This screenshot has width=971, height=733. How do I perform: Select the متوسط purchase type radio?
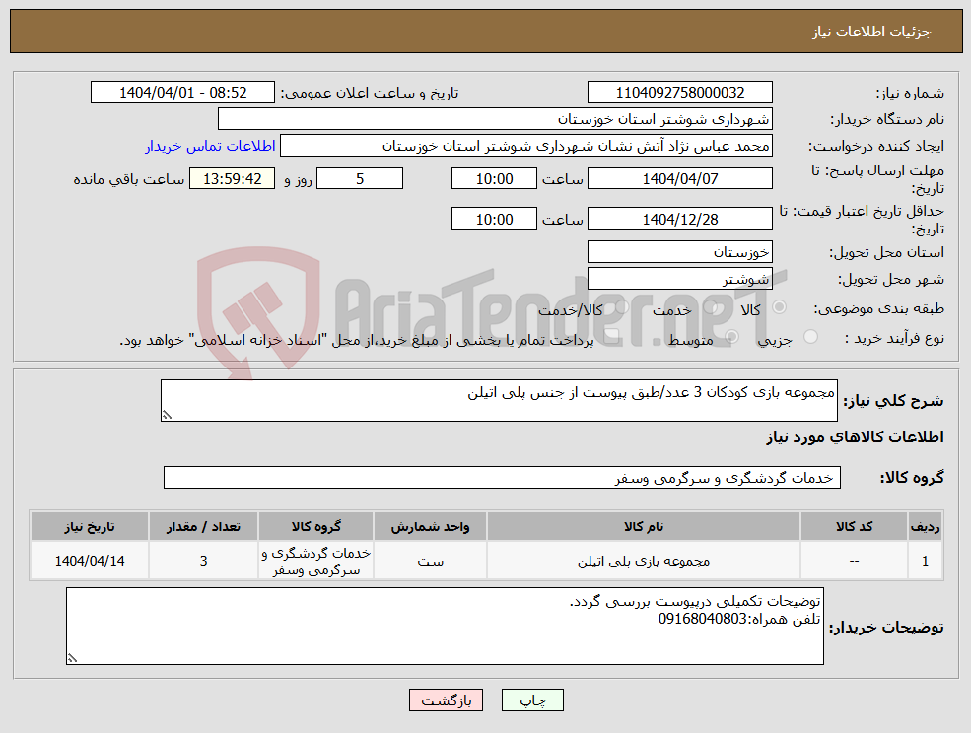tap(732, 337)
